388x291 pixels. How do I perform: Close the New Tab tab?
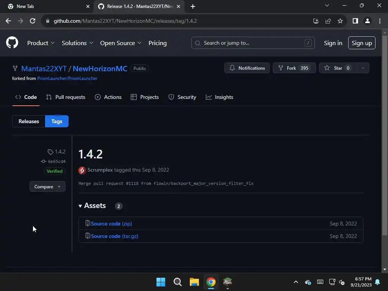click(x=88, y=6)
